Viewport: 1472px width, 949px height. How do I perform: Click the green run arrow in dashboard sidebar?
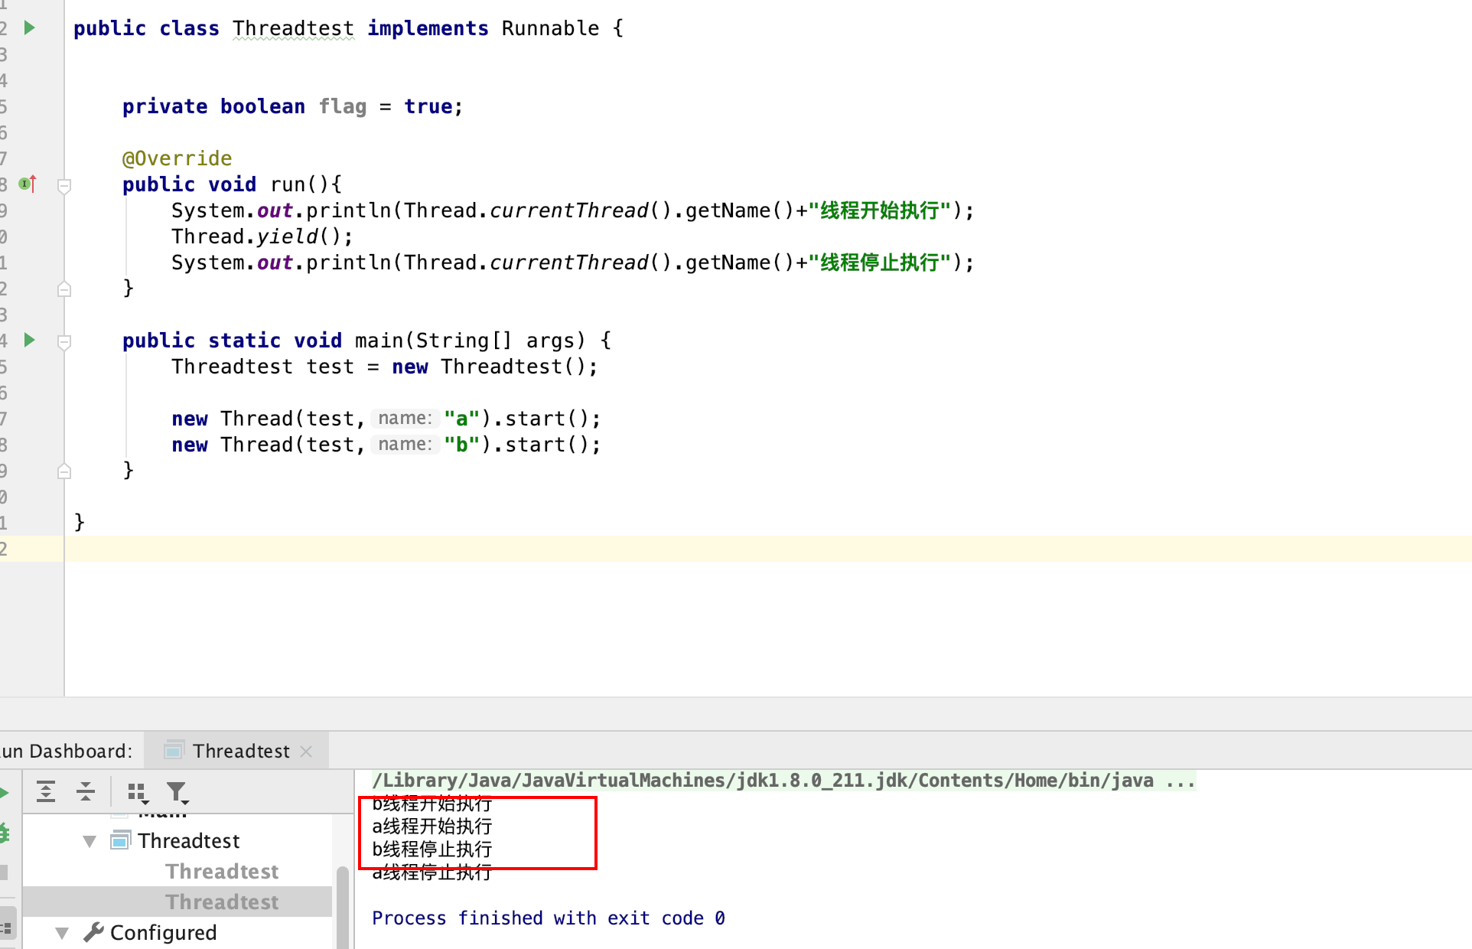[5, 792]
